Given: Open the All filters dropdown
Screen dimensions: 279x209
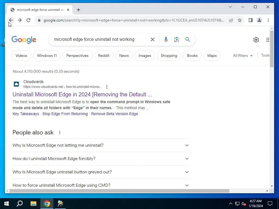Looking at the screenshot, I should (x=243, y=56).
